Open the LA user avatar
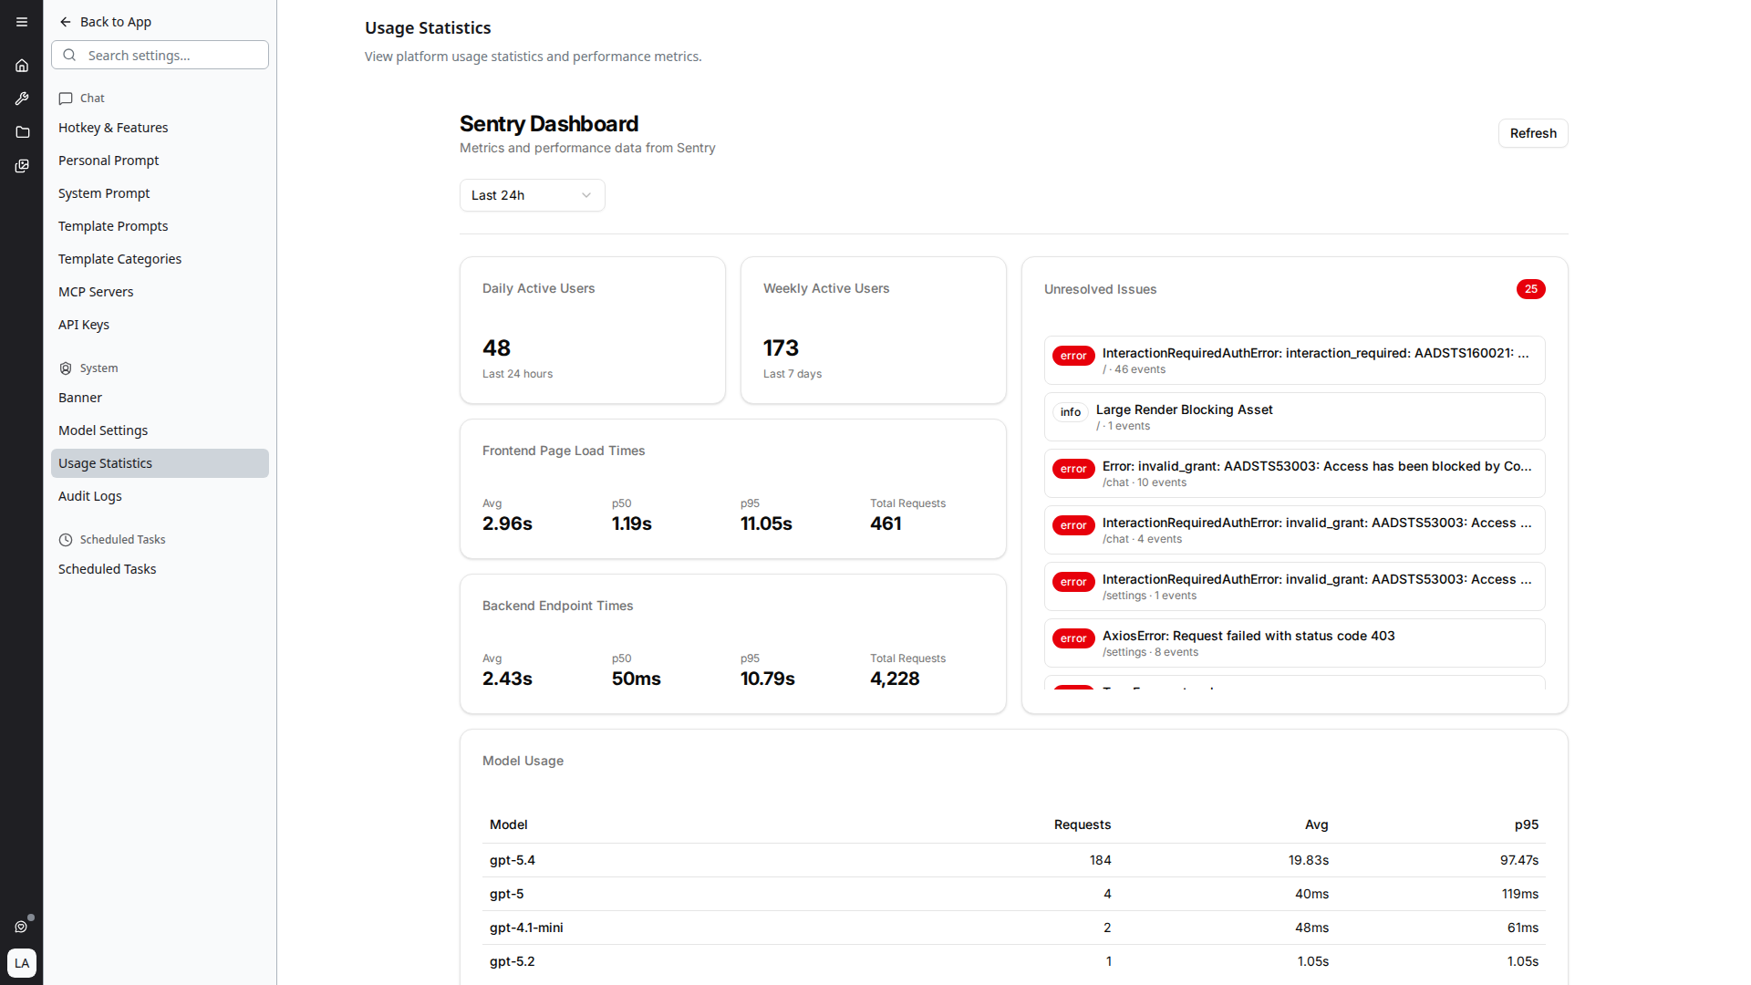Image resolution: width=1751 pixels, height=985 pixels. click(22, 963)
